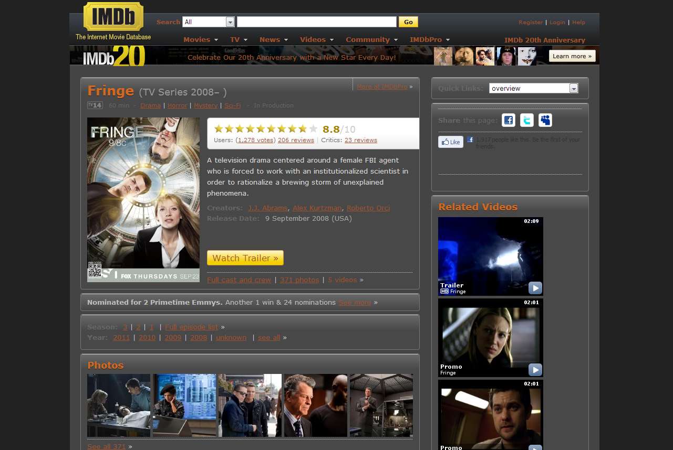Click the star rating bar

(266, 128)
